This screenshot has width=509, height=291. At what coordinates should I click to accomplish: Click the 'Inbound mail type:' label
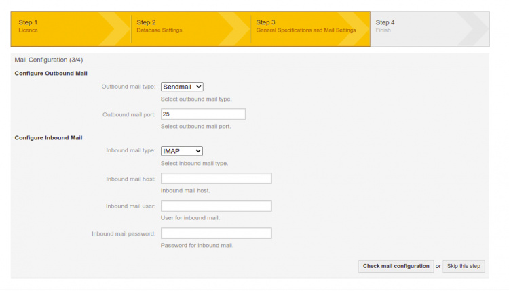(x=131, y=151)
